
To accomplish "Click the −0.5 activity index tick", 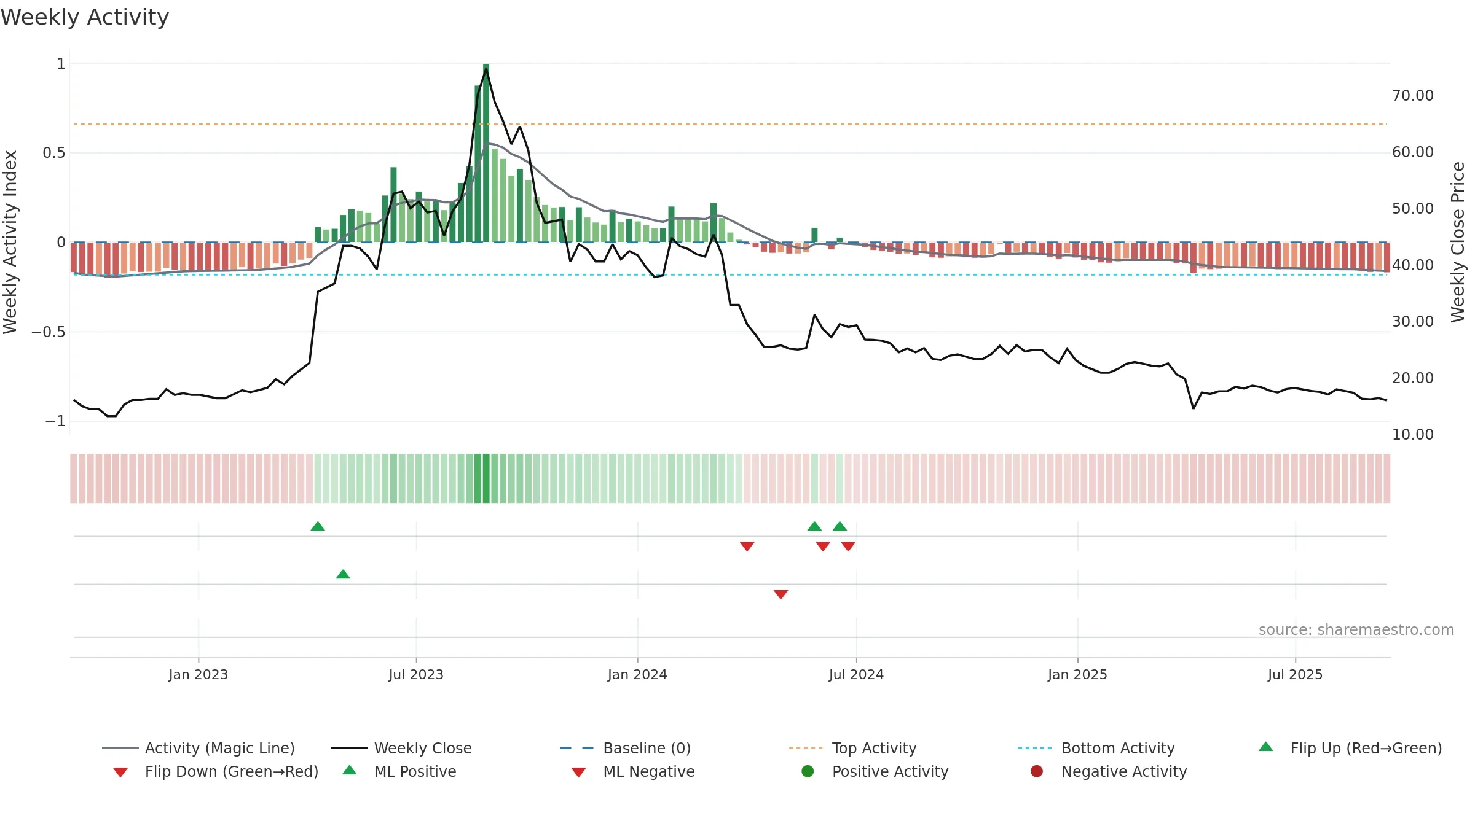I will 48,332.
